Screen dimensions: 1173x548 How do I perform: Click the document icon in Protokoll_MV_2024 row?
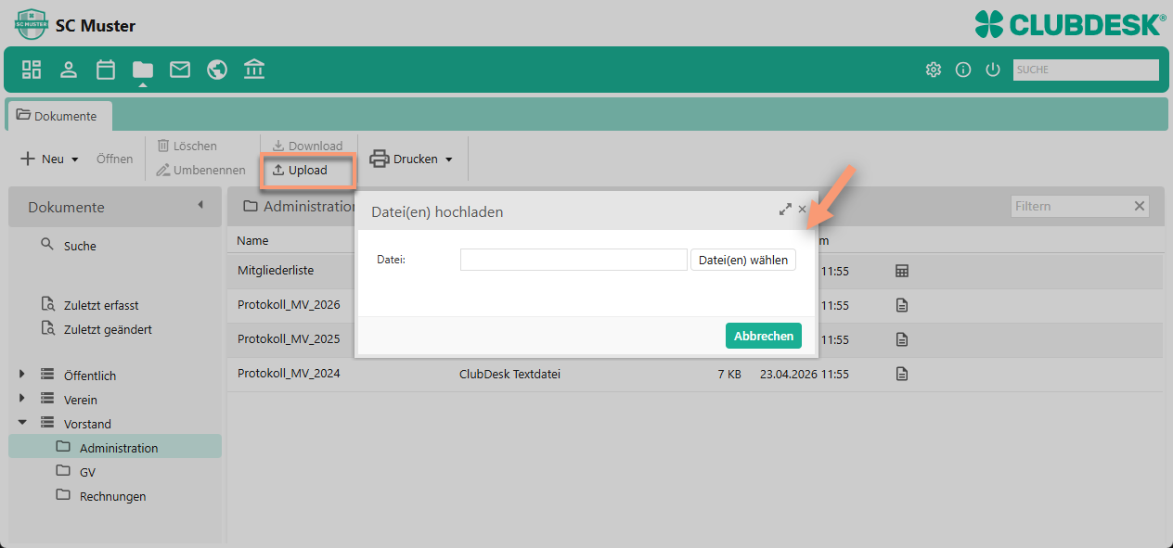[901, 374]
